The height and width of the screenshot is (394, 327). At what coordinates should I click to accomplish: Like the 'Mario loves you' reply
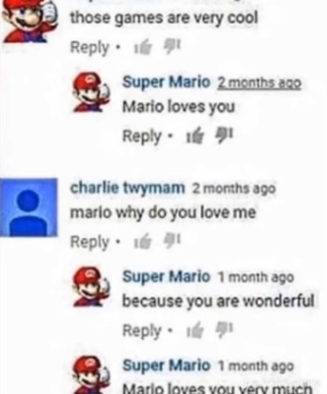pos(194,137)
